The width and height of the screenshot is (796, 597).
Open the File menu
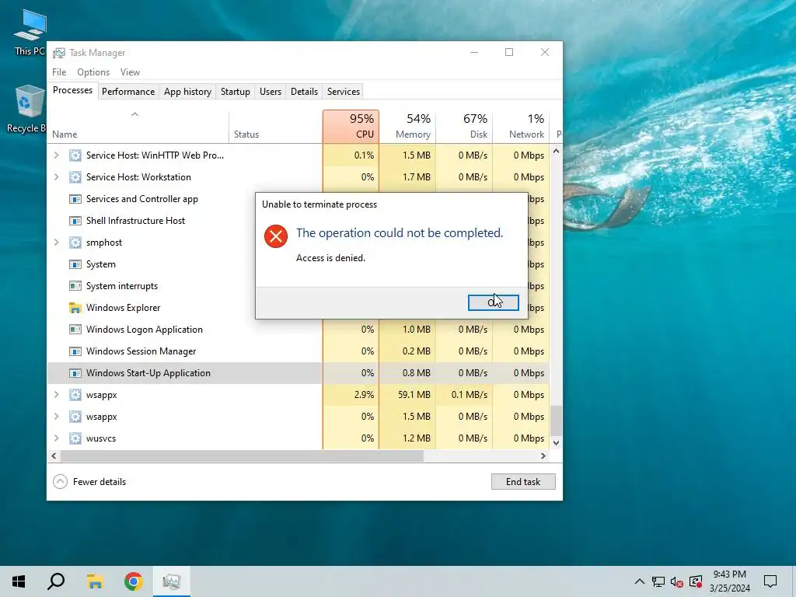59,72
